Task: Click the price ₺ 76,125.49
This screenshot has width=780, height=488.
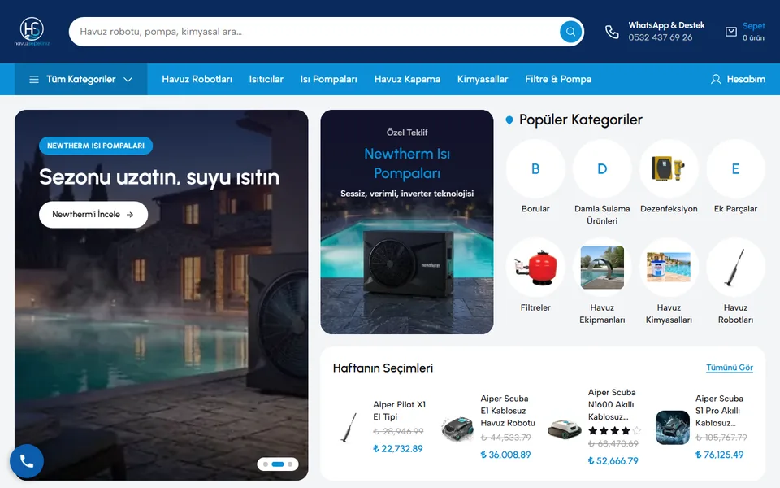Action: [x=719, y=455]
